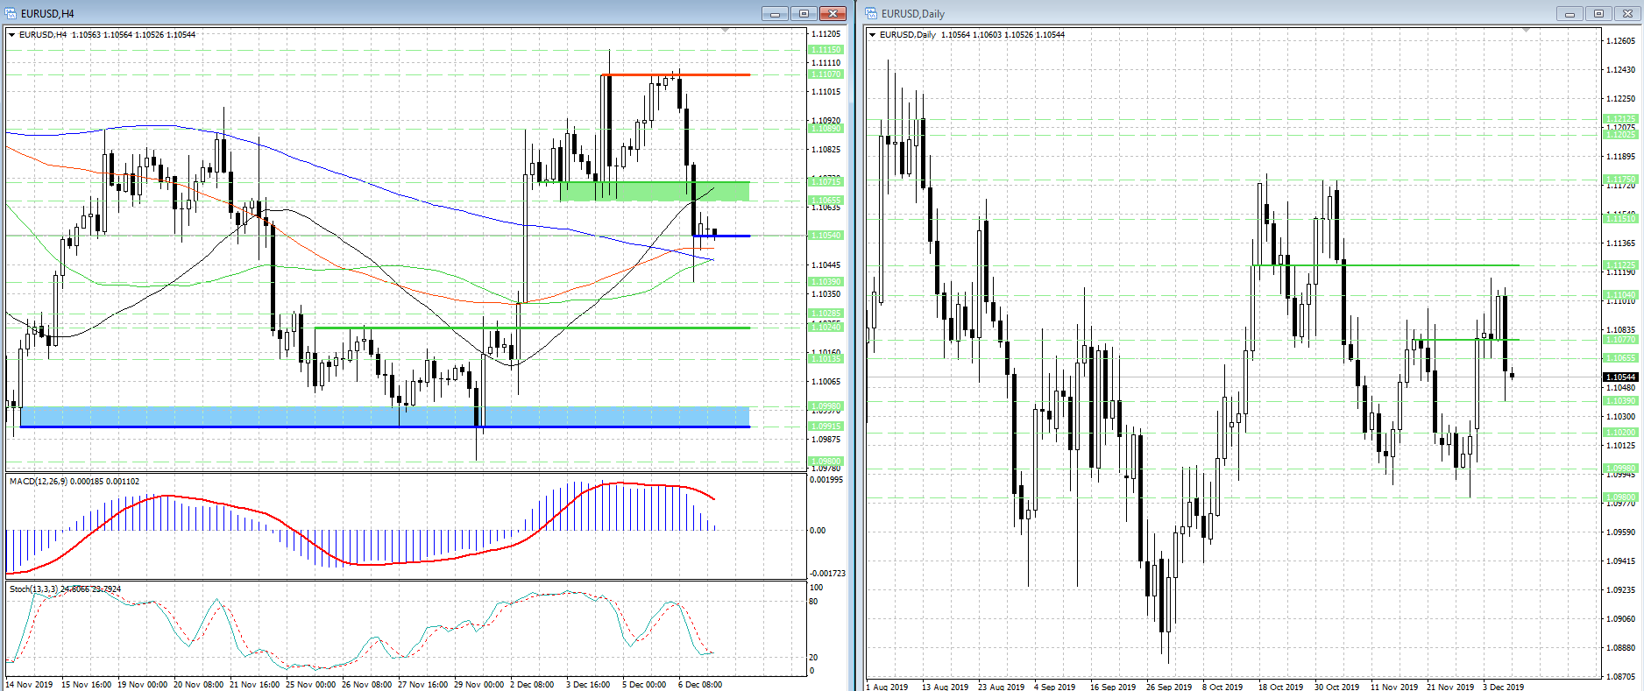
Task: Click the 1.11750 price label on Daily chart
Action: point(1620,179)
